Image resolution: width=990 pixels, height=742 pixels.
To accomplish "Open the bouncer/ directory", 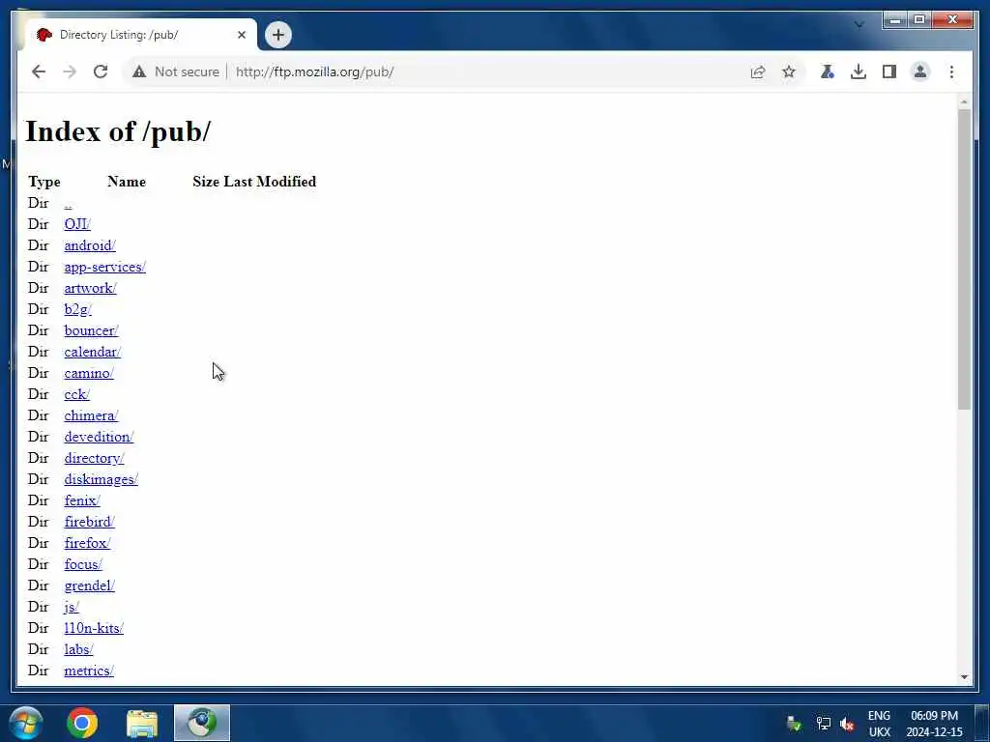I will coord(91,331).
